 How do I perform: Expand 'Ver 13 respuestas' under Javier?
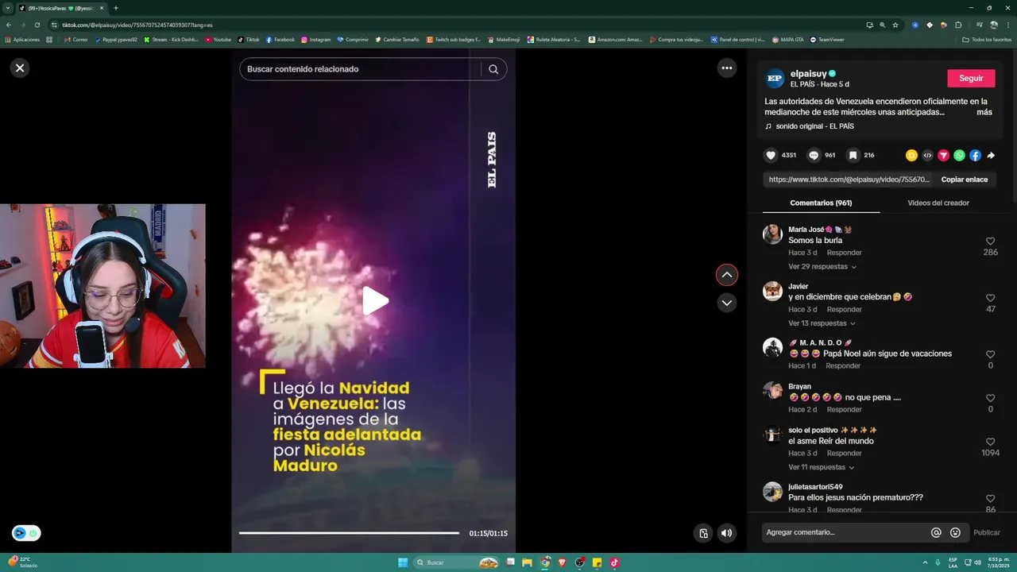(822, 323)
